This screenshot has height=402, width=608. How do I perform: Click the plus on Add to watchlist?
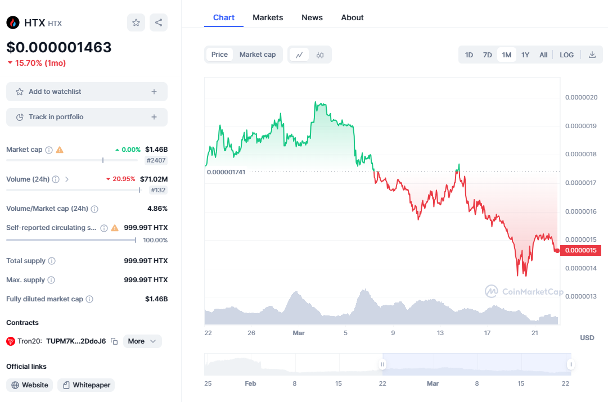(x=154, y=92)
